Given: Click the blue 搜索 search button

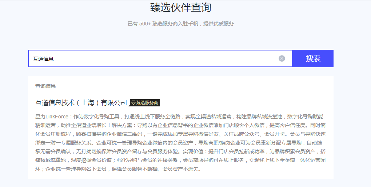Looking at the screenshot, I should [313, 58].
